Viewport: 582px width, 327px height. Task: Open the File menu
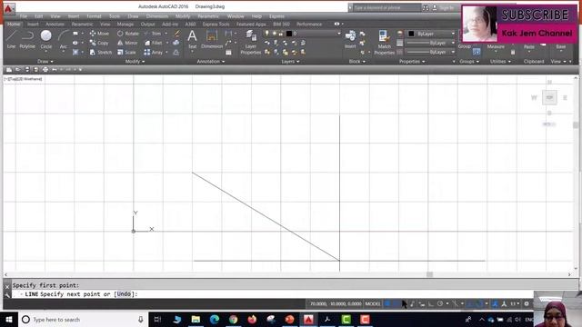[x=24, y=16]
